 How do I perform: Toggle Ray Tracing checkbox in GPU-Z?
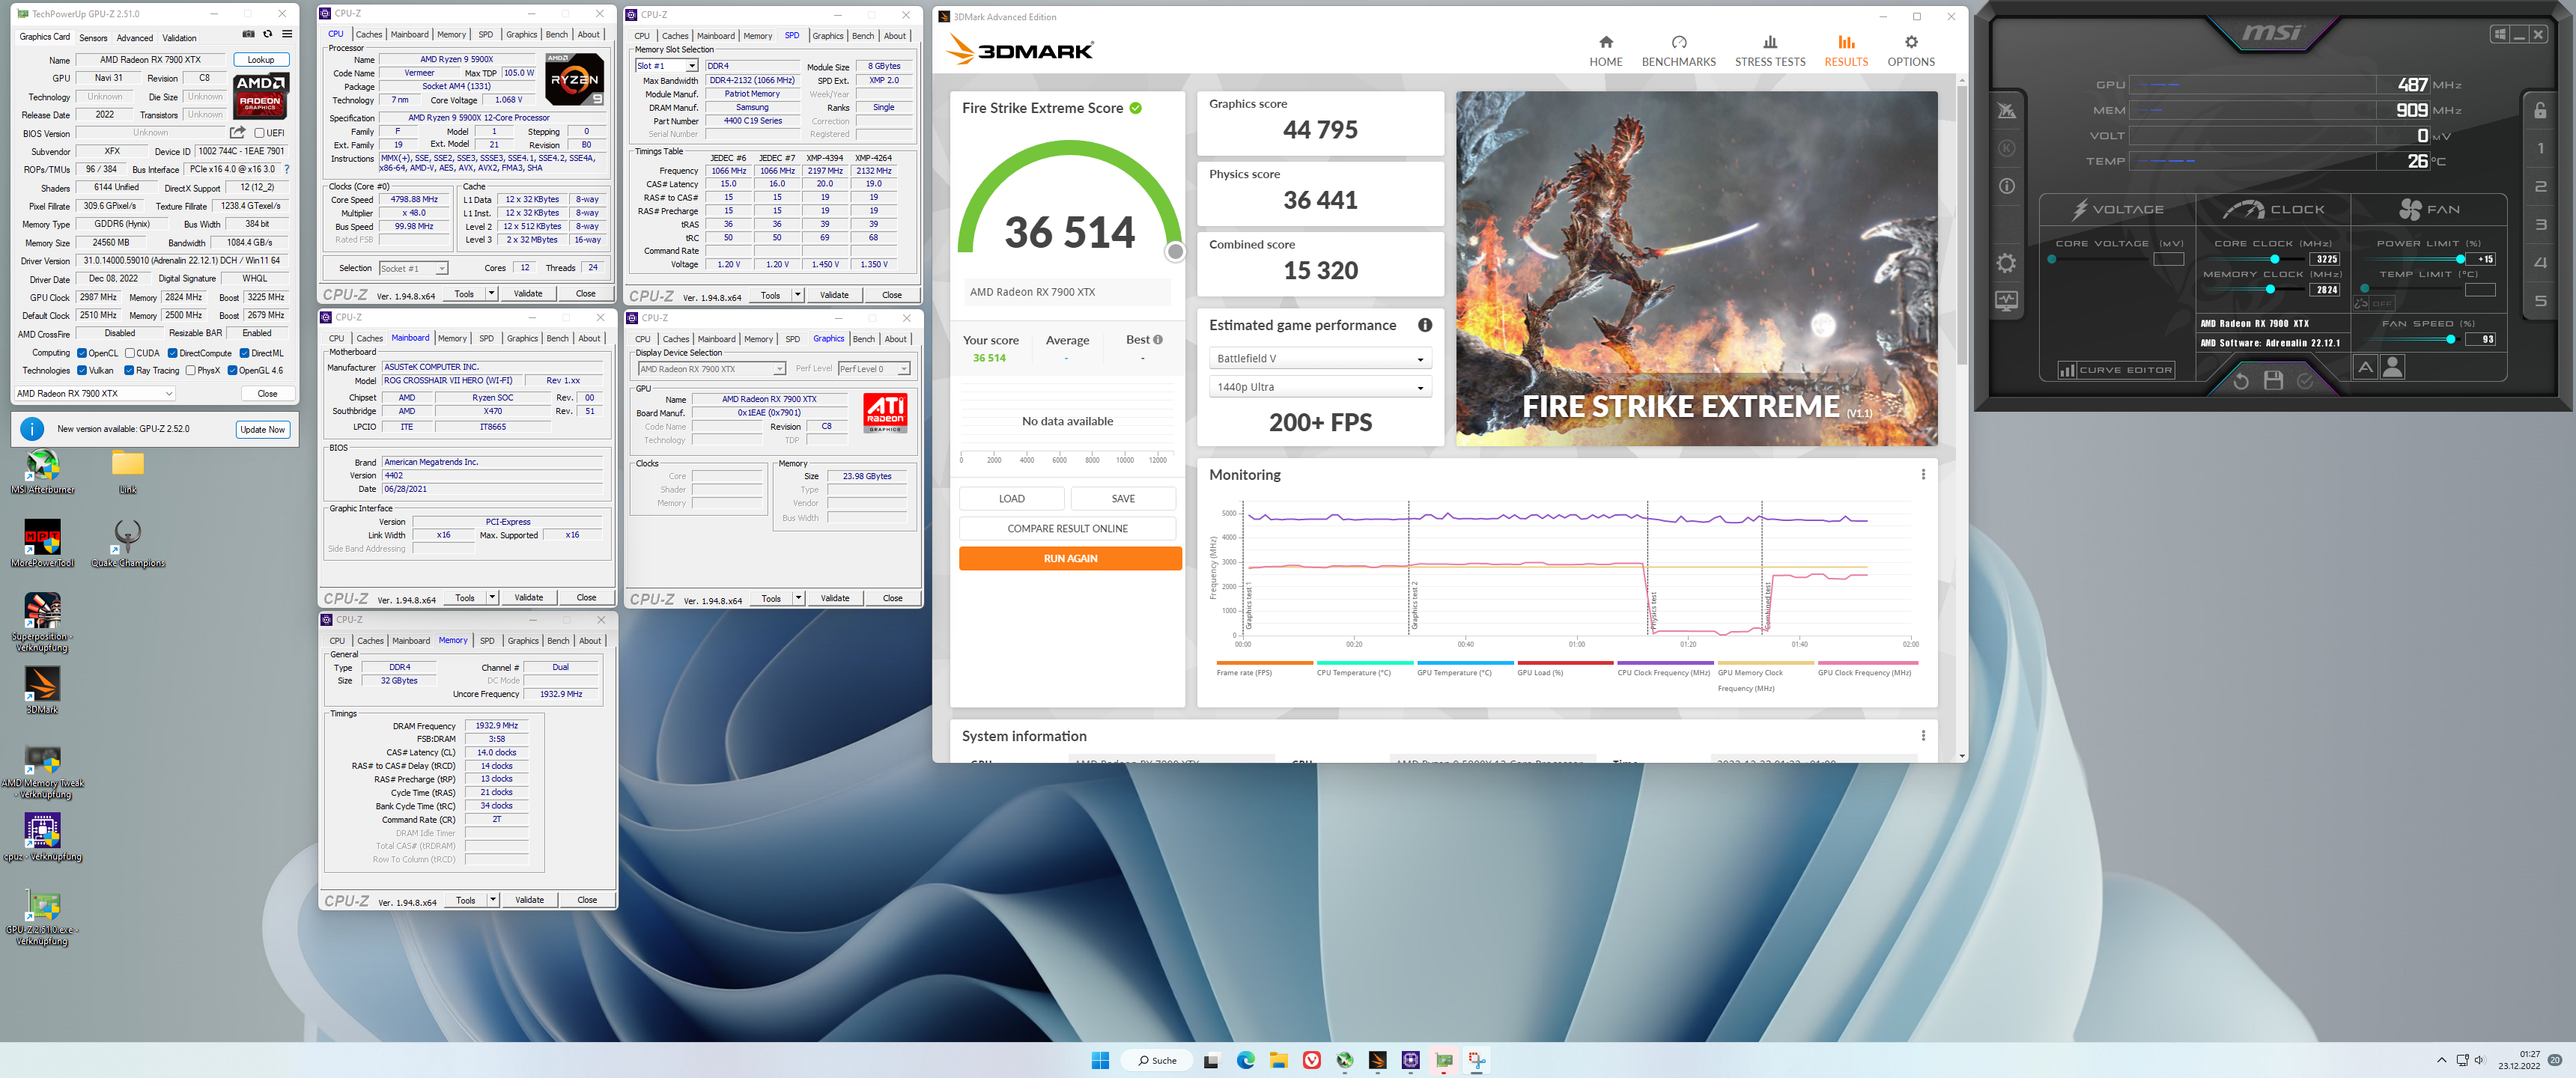(x=129, y=371)
